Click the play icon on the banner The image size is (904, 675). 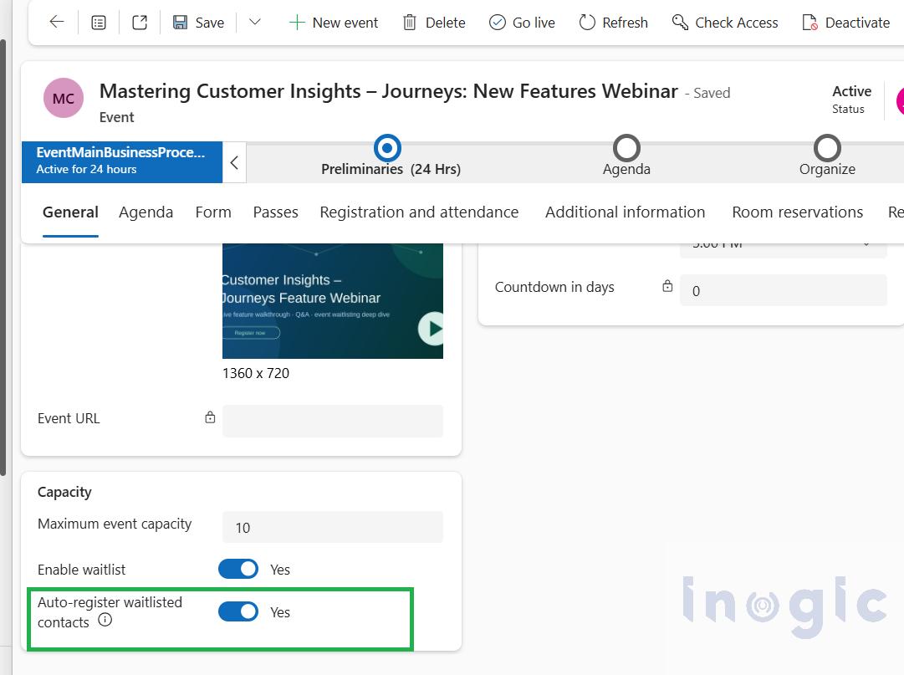(x=432, y=329)
